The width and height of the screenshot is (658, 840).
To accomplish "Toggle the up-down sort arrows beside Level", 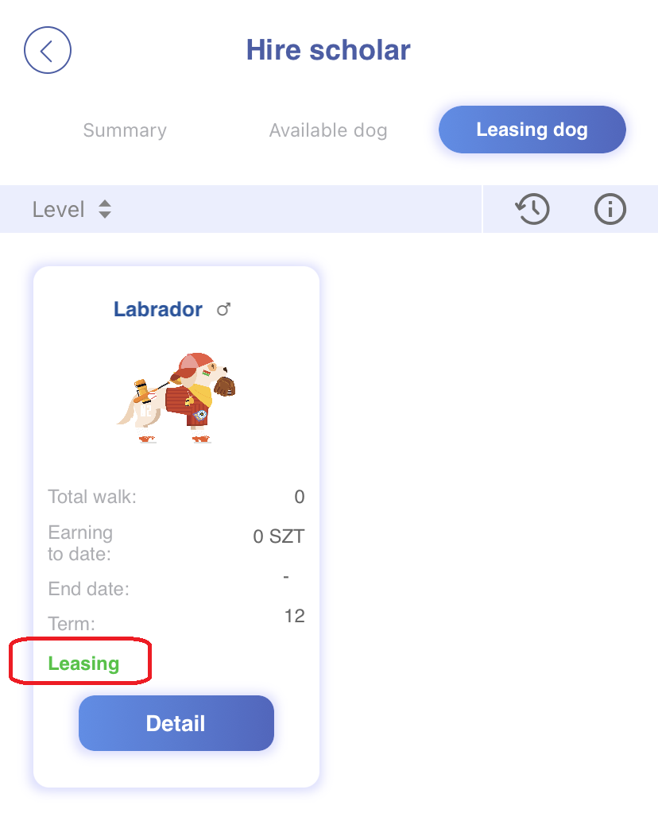I will click(105, 209).
